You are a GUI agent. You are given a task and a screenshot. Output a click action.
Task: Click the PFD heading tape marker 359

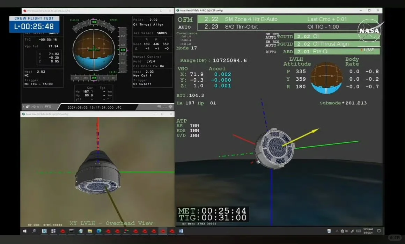[x=94, y=77]
